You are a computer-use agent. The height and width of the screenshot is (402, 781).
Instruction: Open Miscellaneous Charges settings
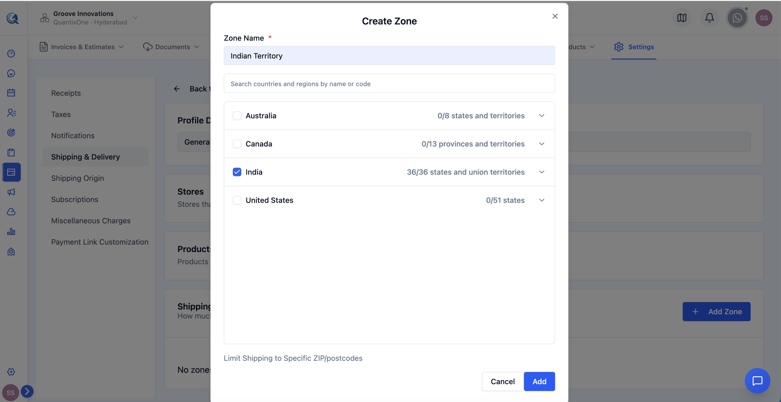(91, 221)
